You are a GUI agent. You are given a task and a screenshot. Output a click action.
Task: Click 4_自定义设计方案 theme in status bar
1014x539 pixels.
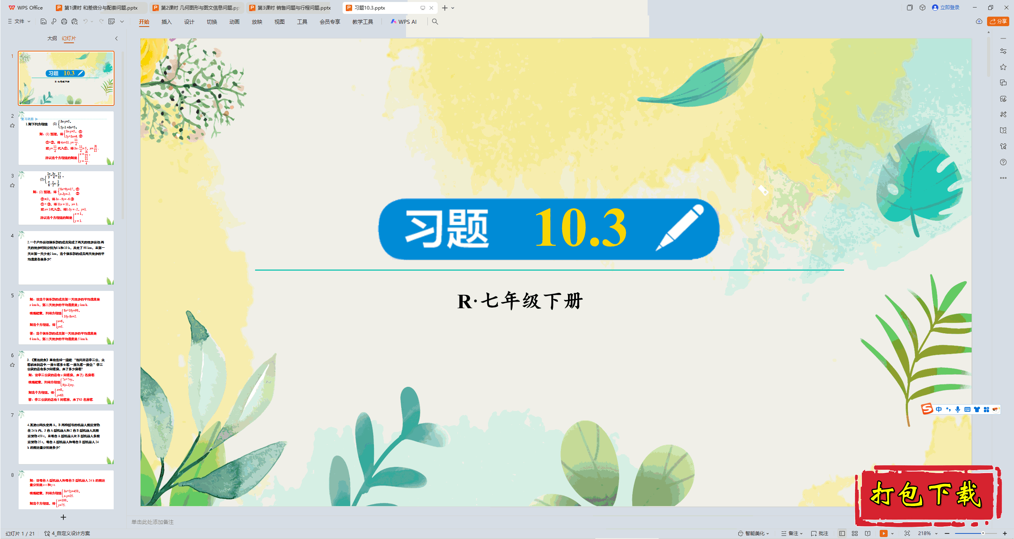pyautogui.click(x=67, y=533)
